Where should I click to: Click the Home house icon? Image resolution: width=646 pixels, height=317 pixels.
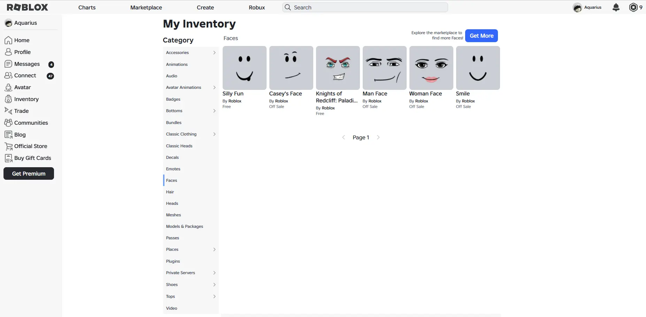click(x=8, y=40)
